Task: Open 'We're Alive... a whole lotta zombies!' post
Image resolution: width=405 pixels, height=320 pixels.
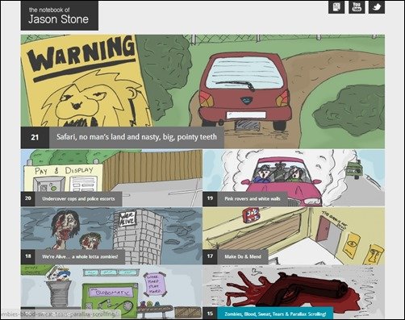Action: 80,256
